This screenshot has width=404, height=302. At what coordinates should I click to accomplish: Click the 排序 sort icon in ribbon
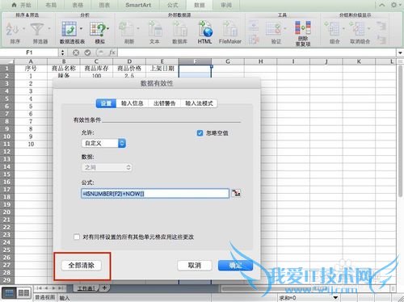click(x=12, y=29)
